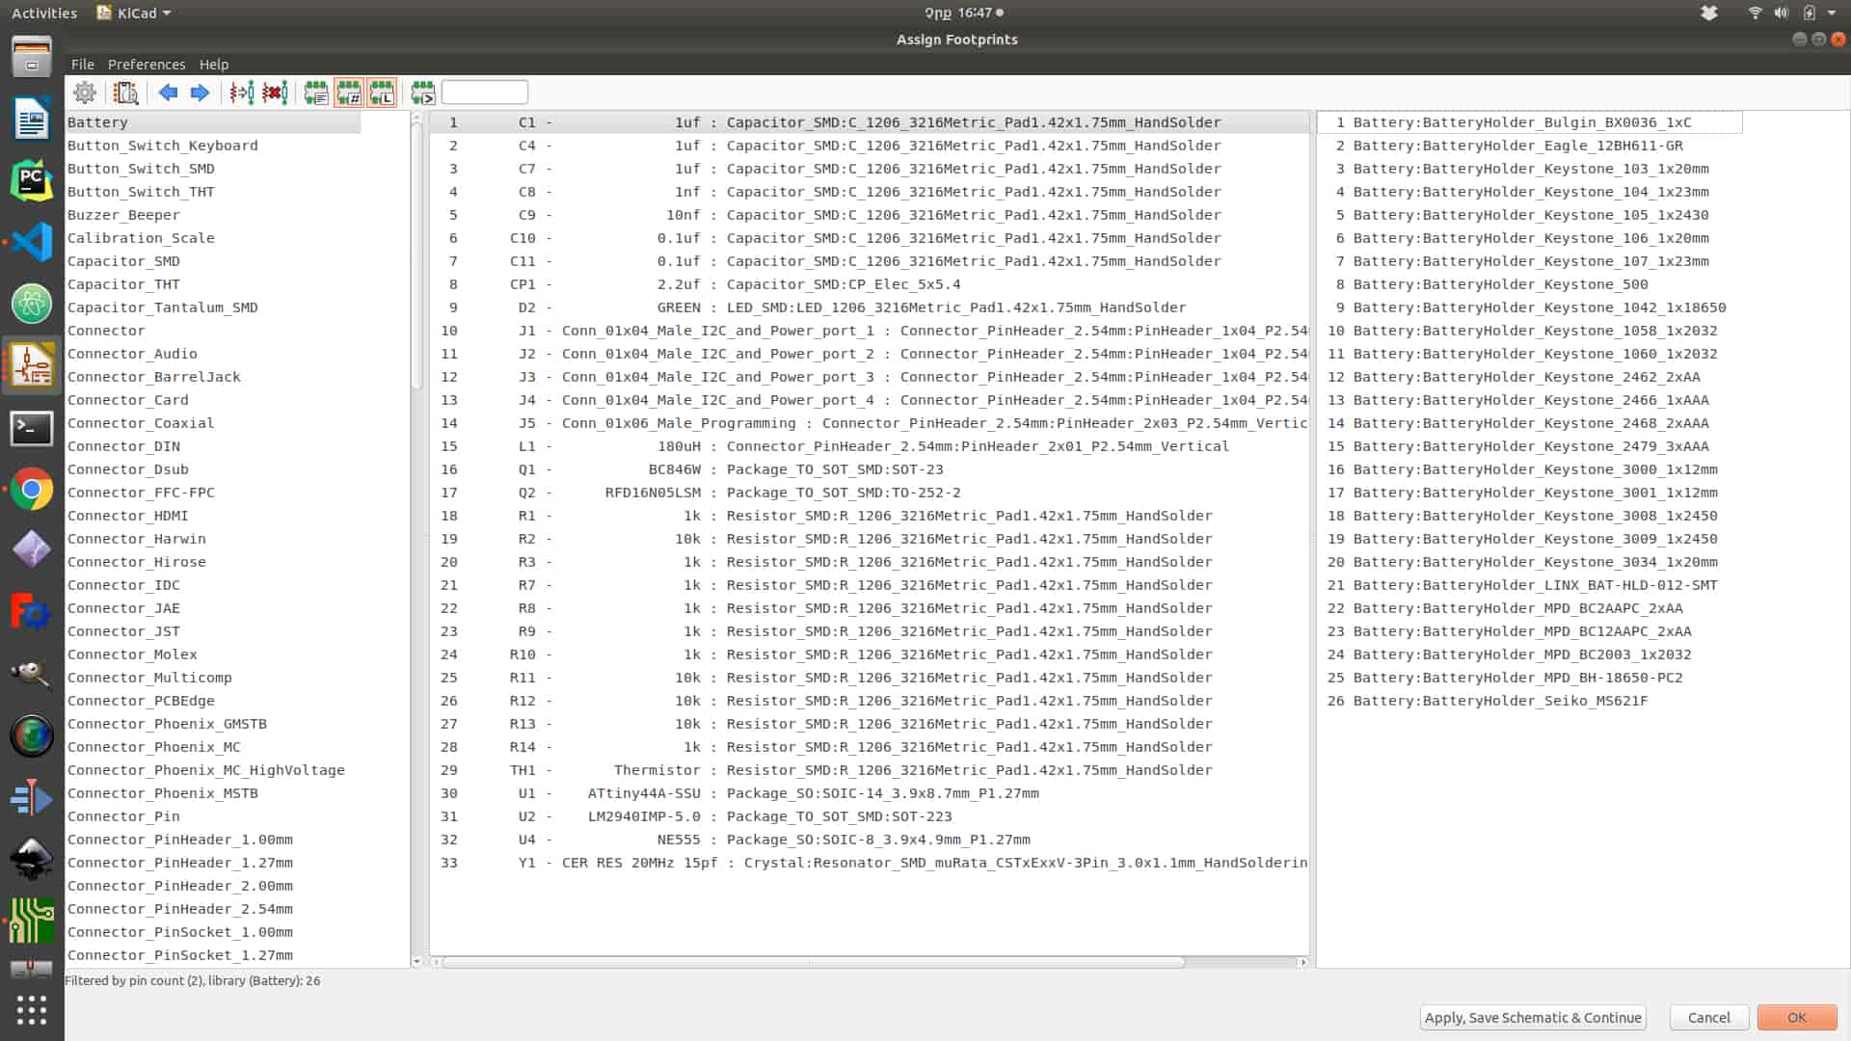This screenshot has width=1851, height=1041.
Task: Toggle filter footprints by pin count
Action: tap(349, 93)
